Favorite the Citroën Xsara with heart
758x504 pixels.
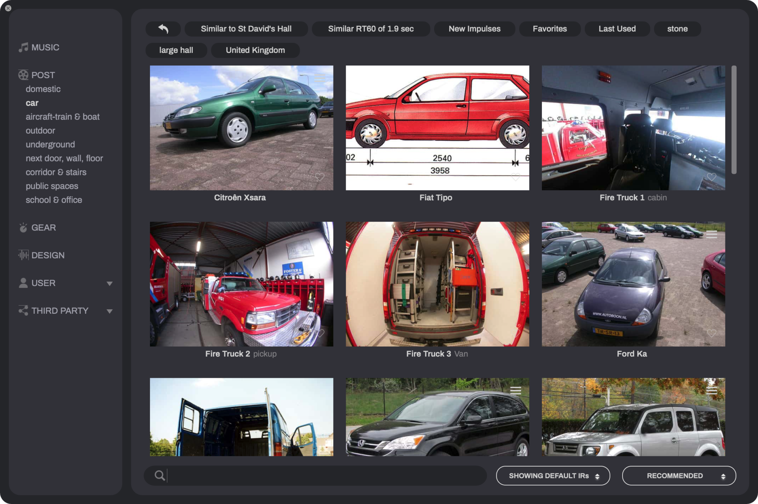tap(320, 177)
